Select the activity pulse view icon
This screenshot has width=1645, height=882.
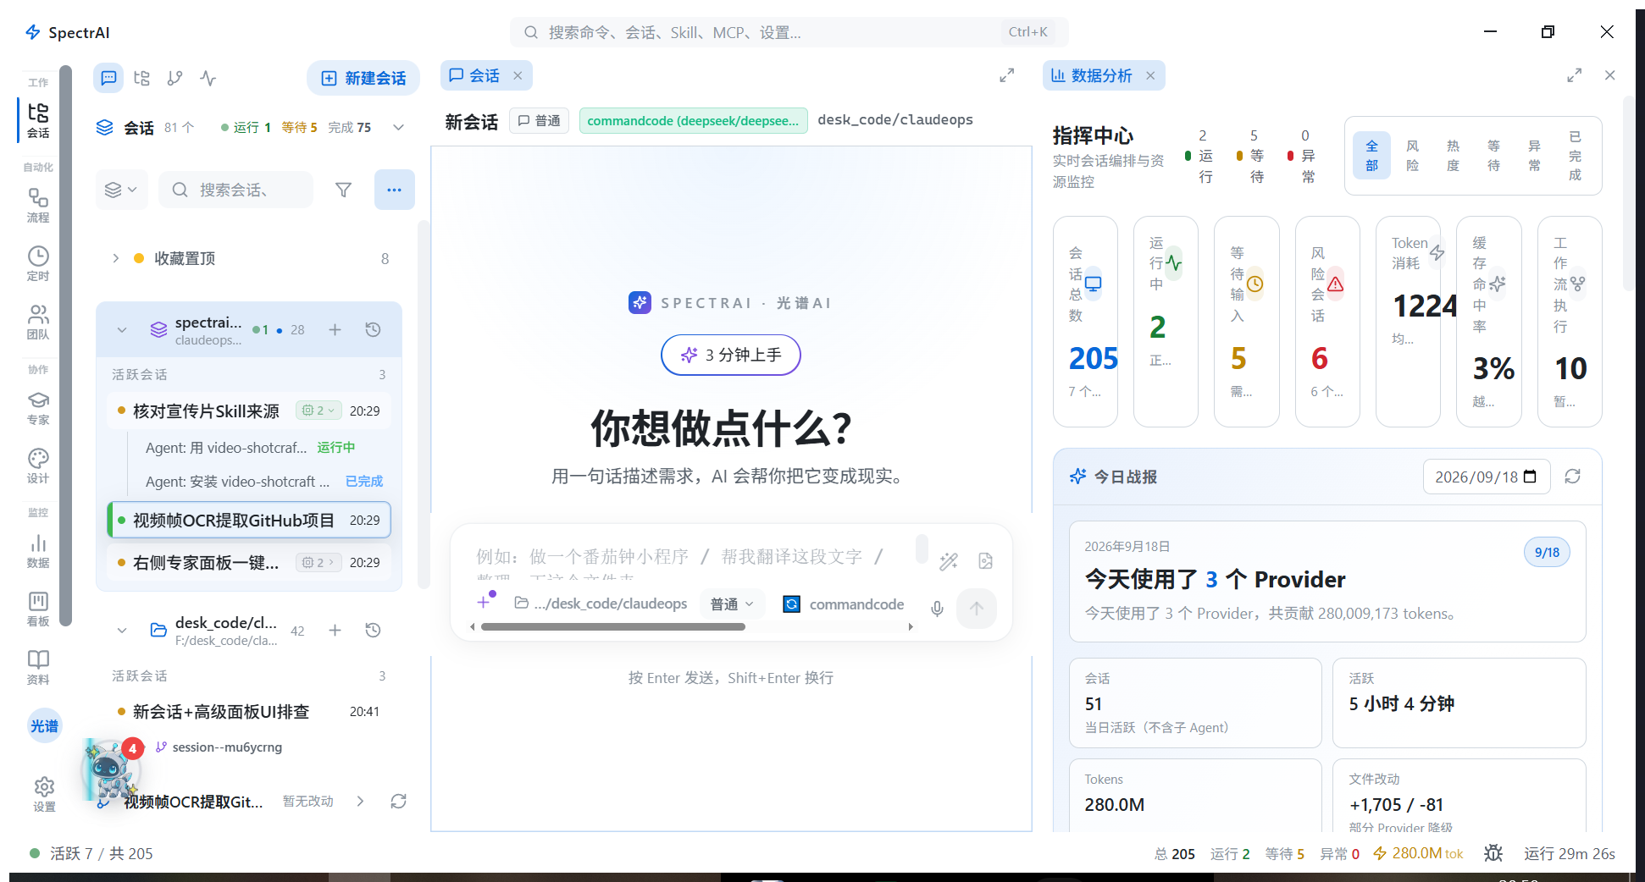[208, 78]
